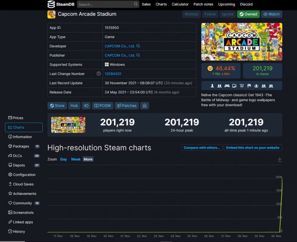The width and height of the screenshot is (297, 242).
Task: Click the chart download icon
Action: tap(280, 159)
